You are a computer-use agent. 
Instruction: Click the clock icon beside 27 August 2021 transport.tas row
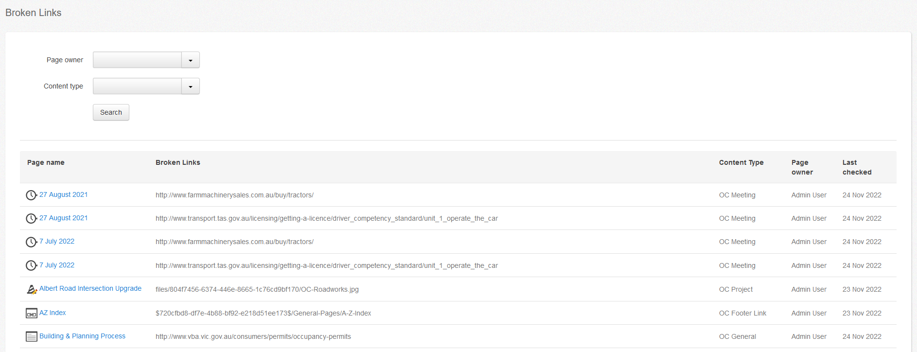click(31, 218)
